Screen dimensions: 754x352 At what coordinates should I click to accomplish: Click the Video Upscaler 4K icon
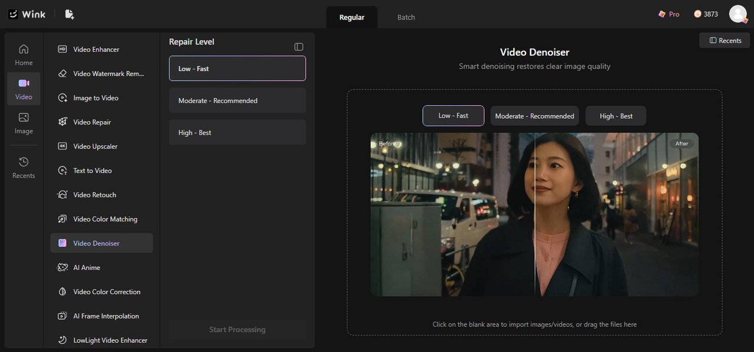pyautogui.click(x=62, y=146)
